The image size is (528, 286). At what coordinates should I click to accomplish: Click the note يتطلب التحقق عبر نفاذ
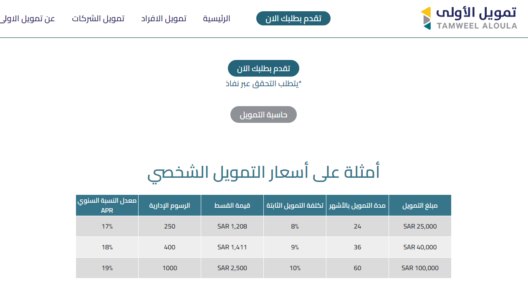(x=263, y=84)
